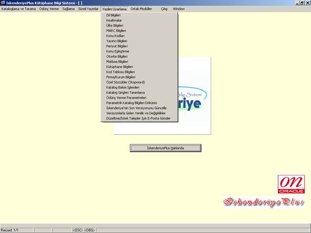Screen dimensions: 311x233
Task: Click the application icon in title bar
Action: point(3,3)
